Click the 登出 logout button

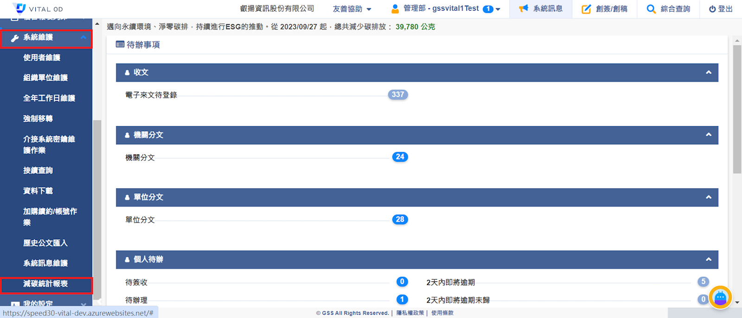(x=721, y=9)
